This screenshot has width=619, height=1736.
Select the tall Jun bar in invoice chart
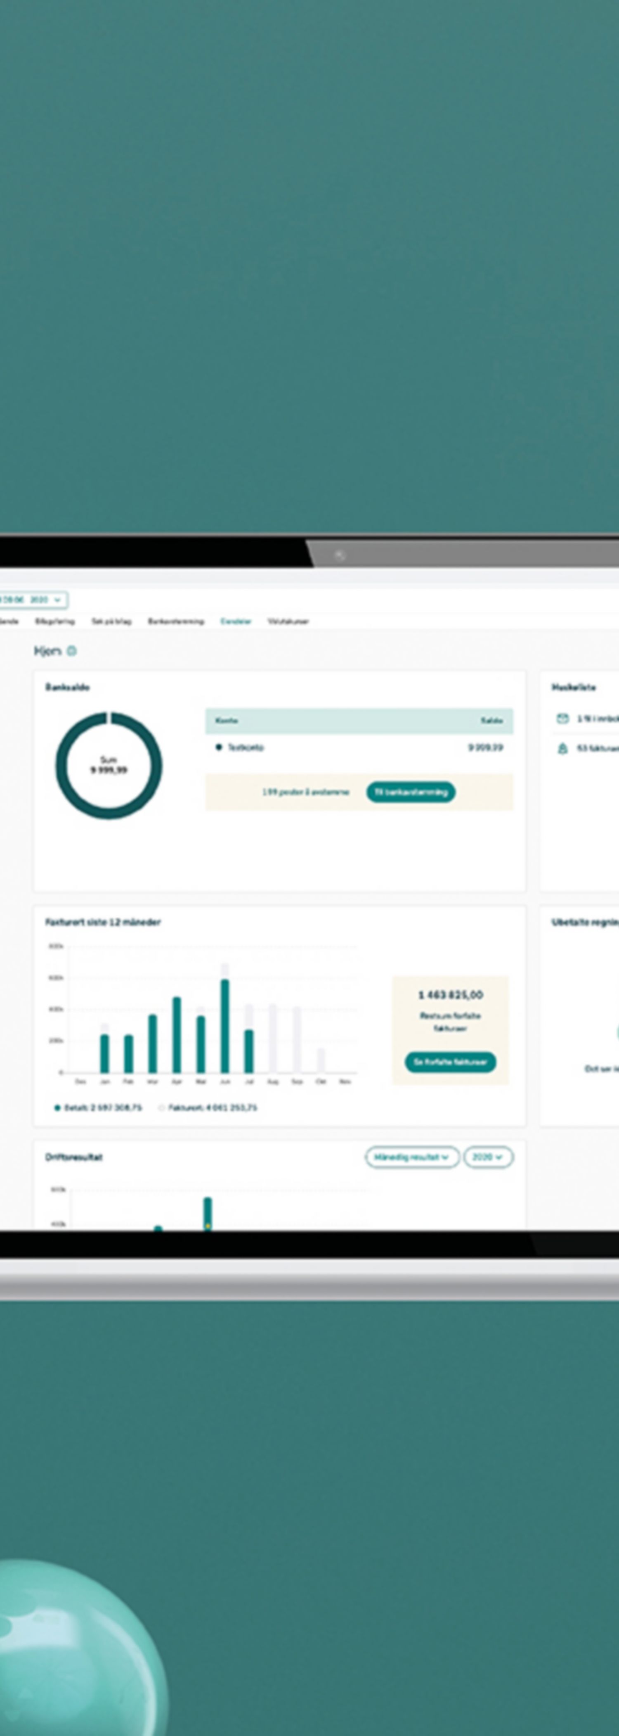[x=225, y=1025]
